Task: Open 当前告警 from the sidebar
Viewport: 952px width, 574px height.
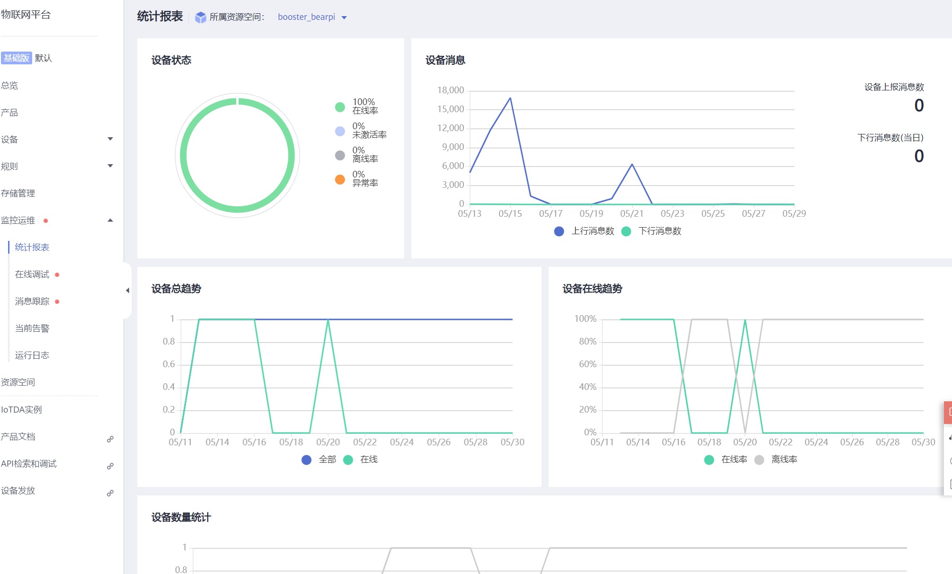Action: (x=32, y=328)
